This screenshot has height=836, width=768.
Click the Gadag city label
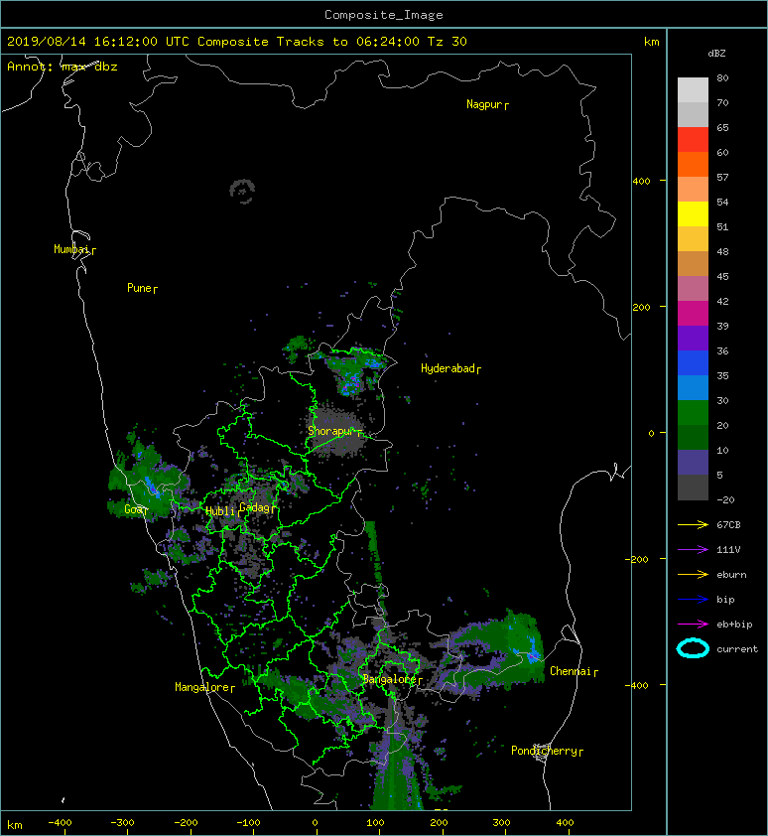[x=255, y=507]
